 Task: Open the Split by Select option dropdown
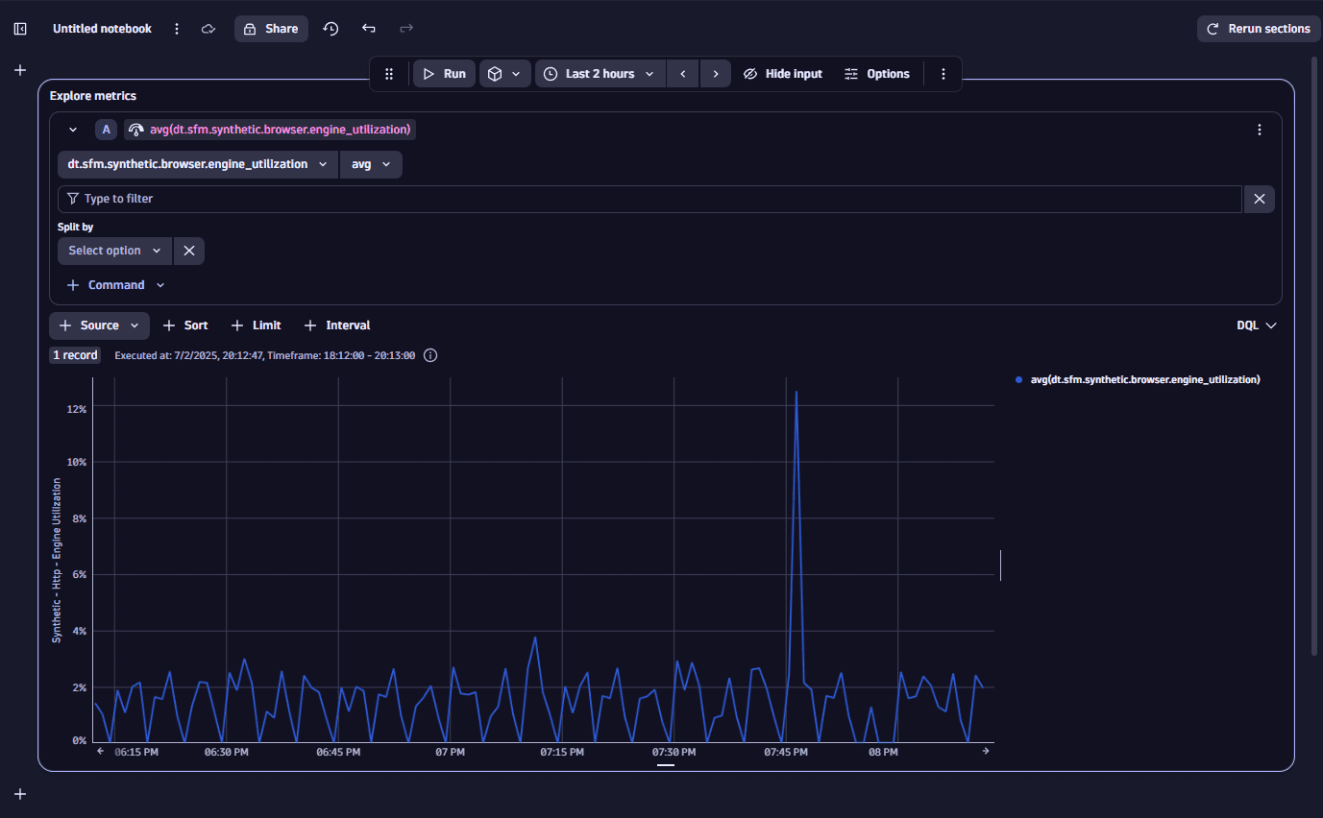pyautogui.click(x=114, y=251)
